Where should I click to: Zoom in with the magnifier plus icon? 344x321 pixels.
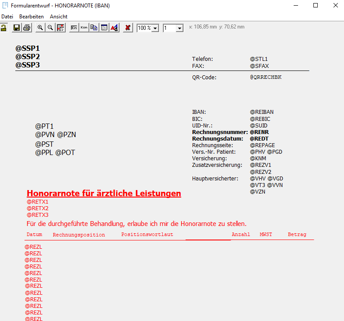pos(40,28)
